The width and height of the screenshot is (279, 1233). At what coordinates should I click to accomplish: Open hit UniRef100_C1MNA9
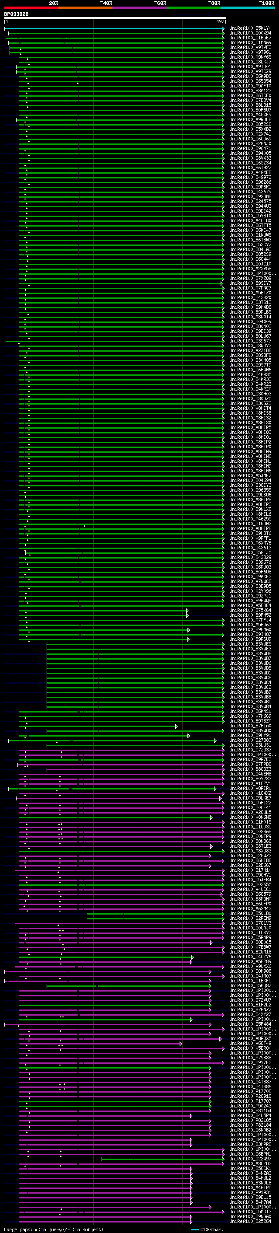pos(250,42)
